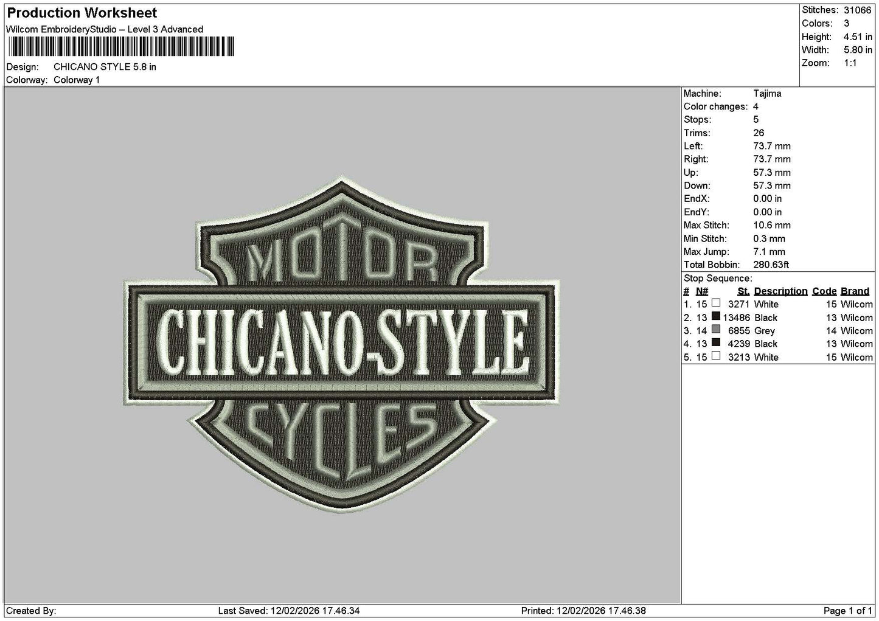Click the Color changes label
This screenshot has height=621, width=879.
tap(716, 107)
